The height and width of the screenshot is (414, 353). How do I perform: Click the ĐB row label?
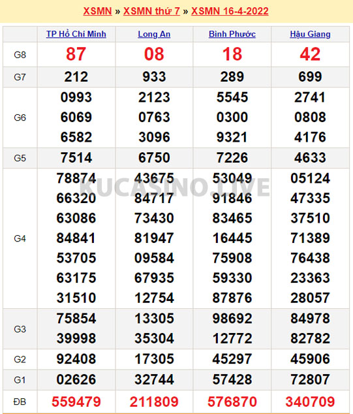click(20, 402)
